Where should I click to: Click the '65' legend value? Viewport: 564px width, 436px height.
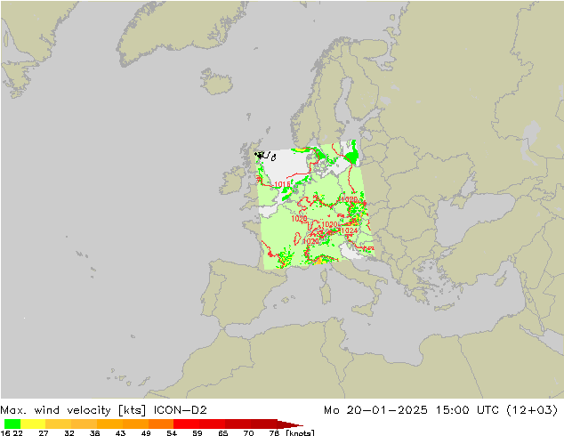pos(223,432)
